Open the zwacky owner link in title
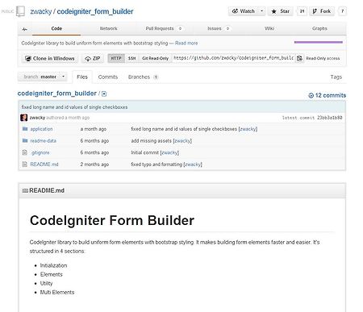363x312 pixels. tap(41, 11)
